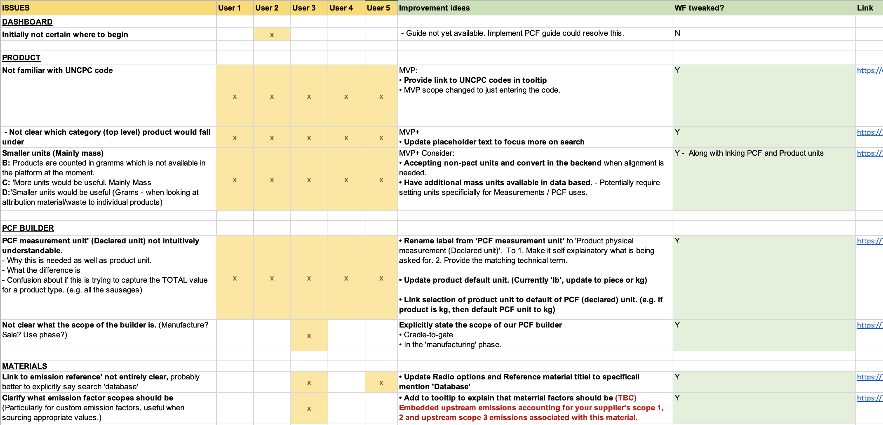This screenshot has width=883, height=425.
Task: Select 'Not familiar with UNCPC code' cell
Action: coord(108,96)
